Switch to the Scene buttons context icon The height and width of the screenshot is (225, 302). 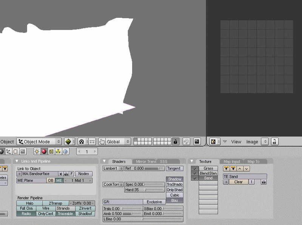23,152
